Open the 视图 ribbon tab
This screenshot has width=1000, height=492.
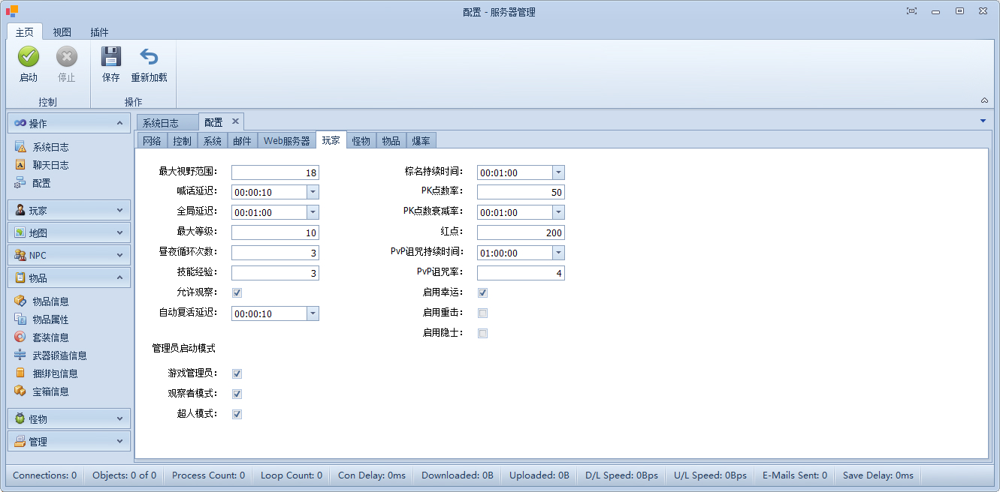[62, 32]
